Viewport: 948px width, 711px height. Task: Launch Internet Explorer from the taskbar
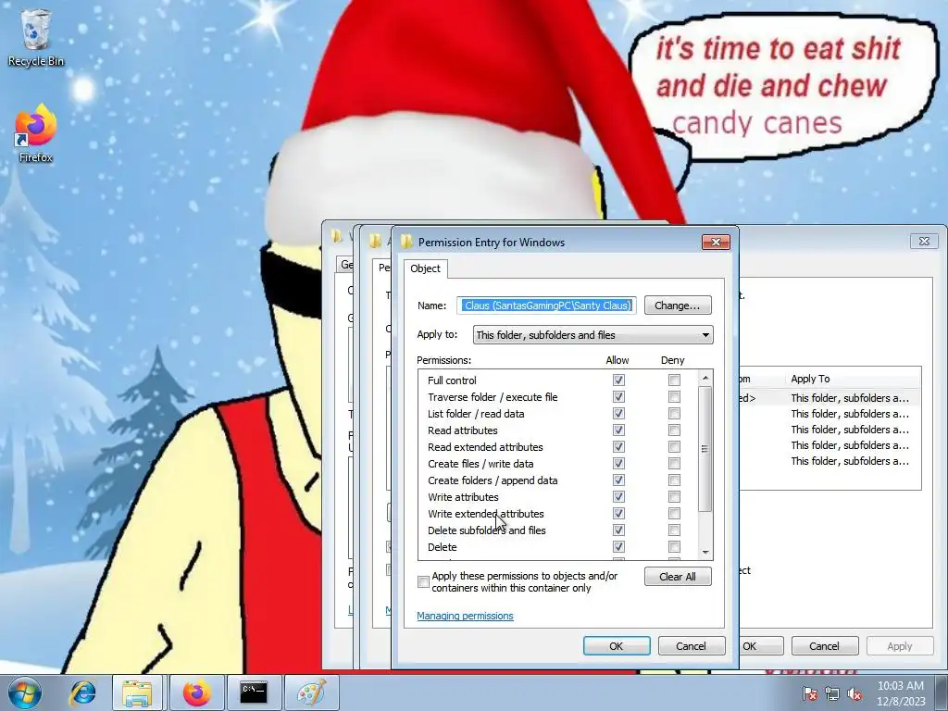click(x=82, y=692)
